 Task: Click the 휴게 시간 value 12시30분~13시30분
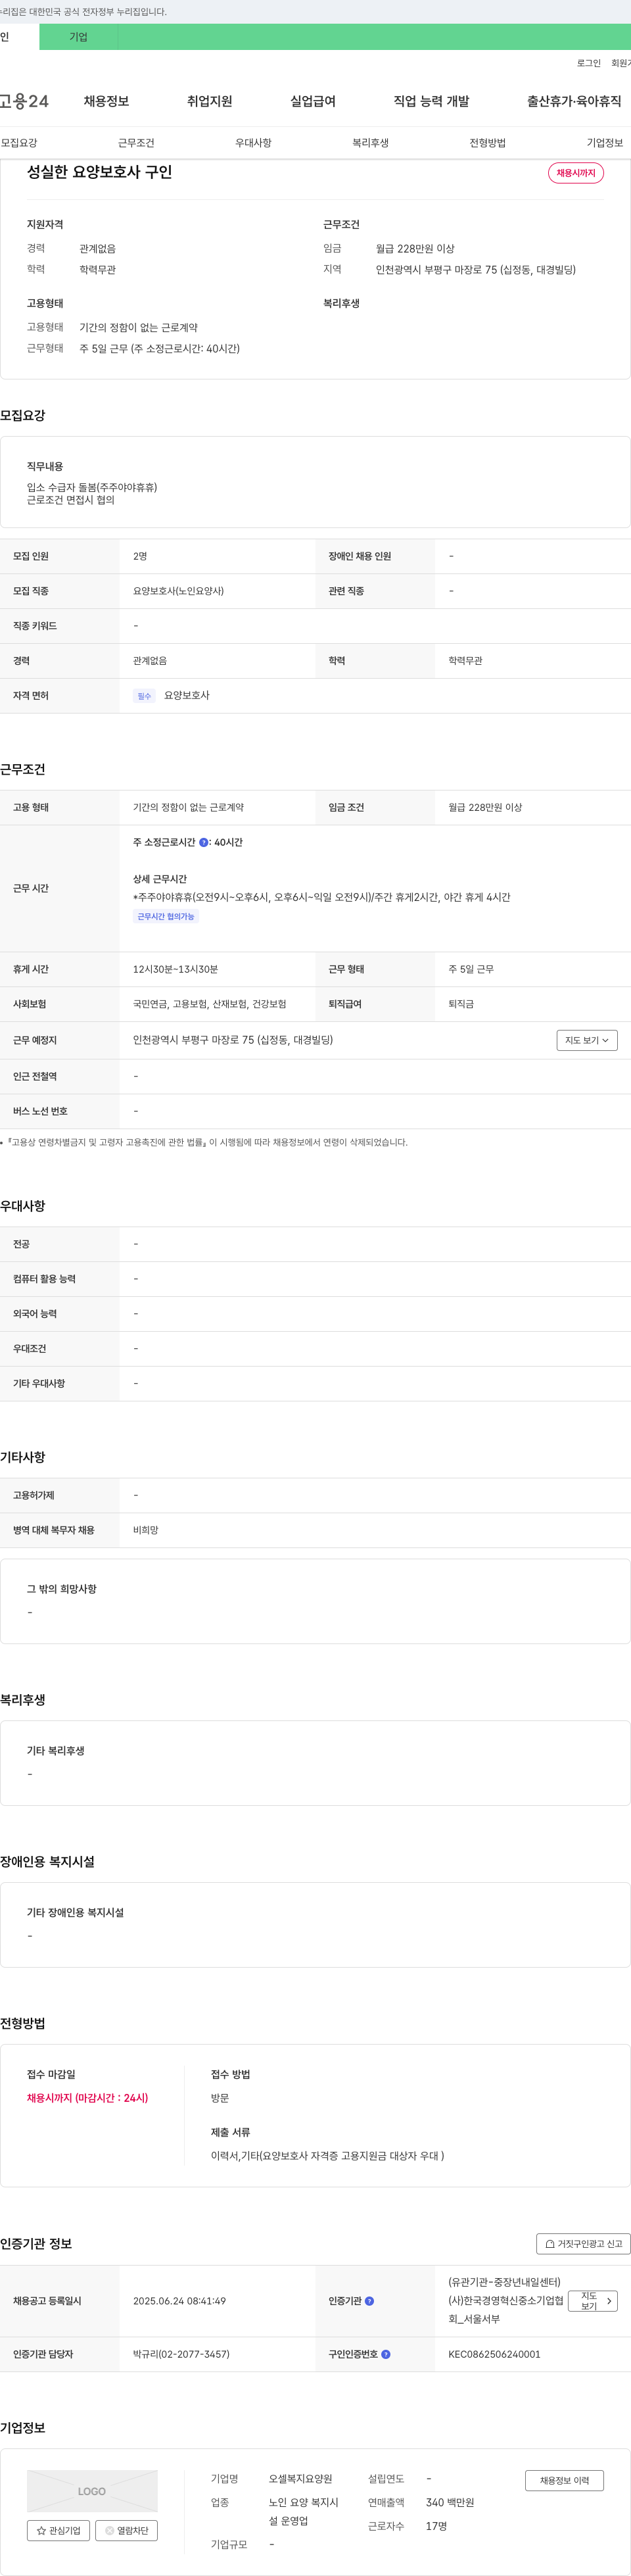coord(175,969)
